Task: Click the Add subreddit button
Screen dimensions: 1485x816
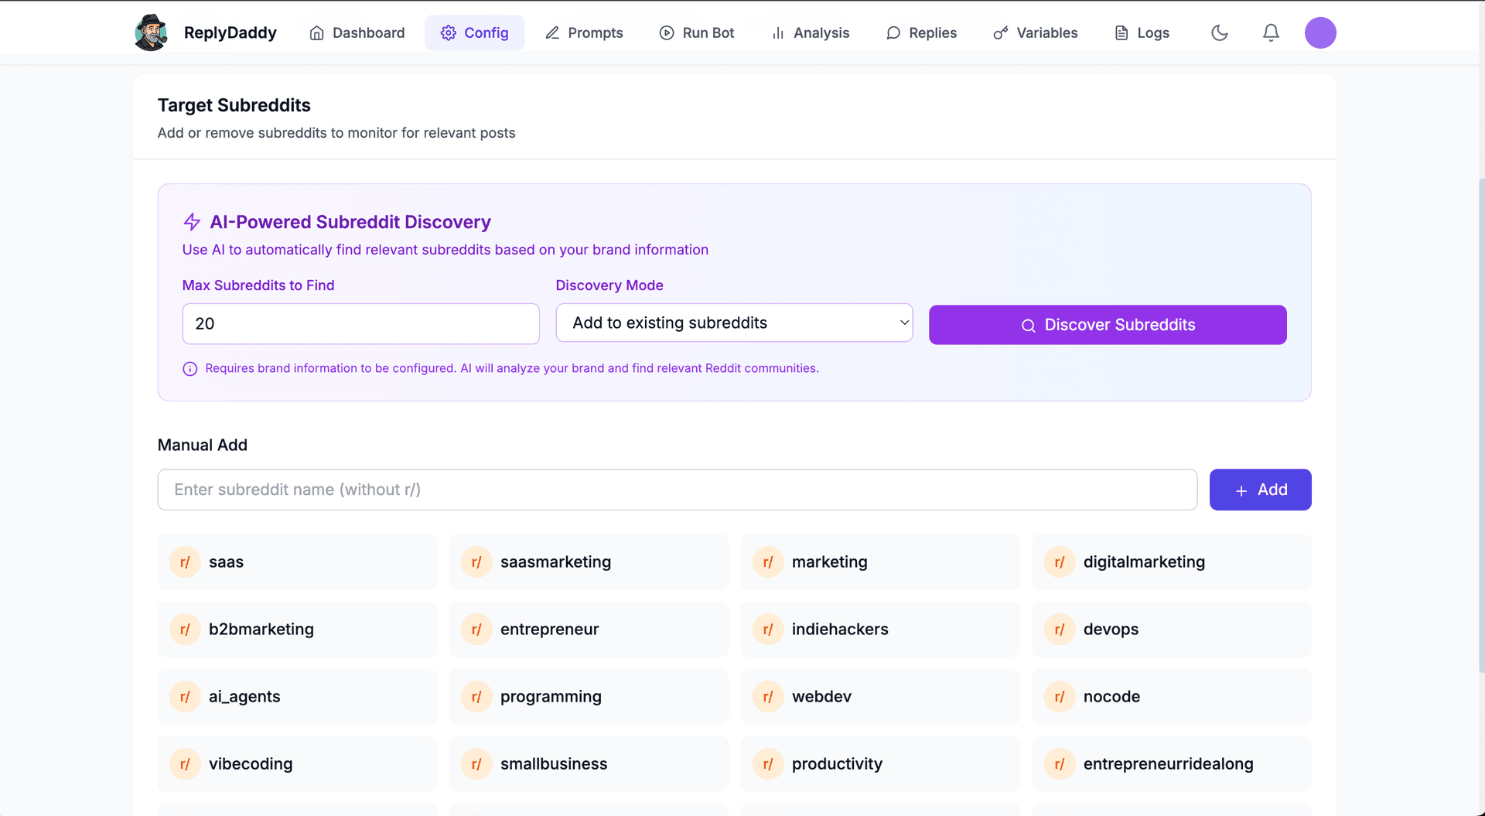Action: pyautogui.click(x=1260, y=490)
